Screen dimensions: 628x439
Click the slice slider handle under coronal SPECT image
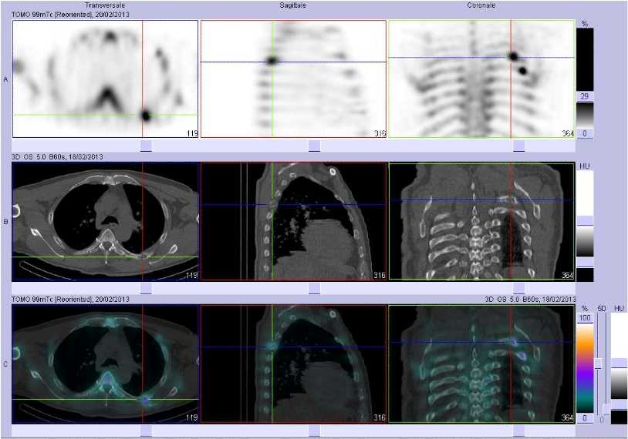519,146
